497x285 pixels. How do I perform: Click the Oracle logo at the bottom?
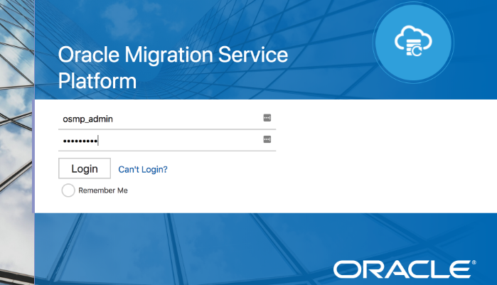click(405, 269)
